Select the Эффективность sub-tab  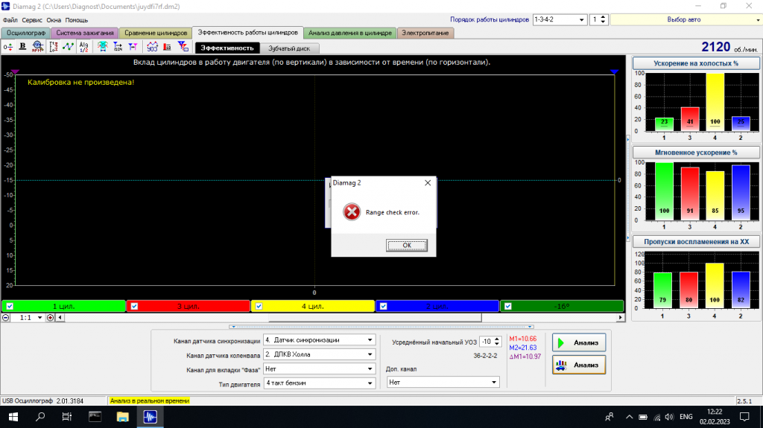click(x=227, y=48)
